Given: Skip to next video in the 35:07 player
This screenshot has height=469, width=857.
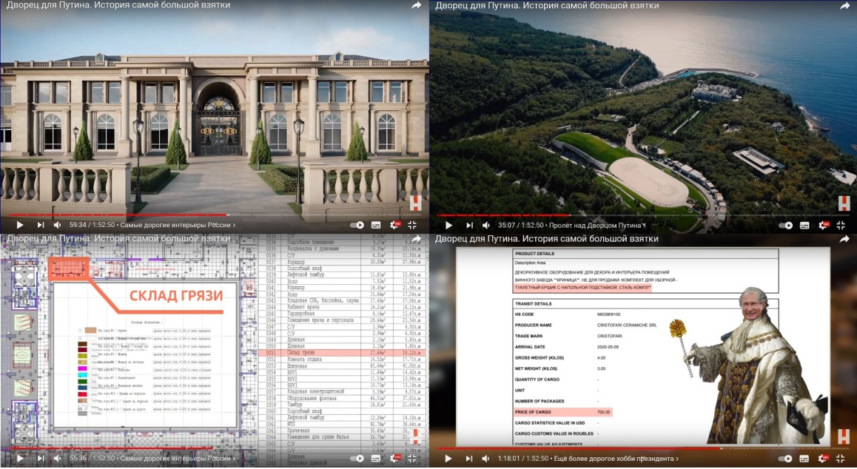Looking at the screenshot, I should (469, 225).
